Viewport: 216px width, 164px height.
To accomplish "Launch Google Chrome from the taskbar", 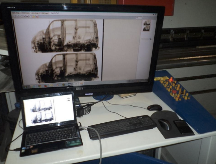I will coord(40,86).
